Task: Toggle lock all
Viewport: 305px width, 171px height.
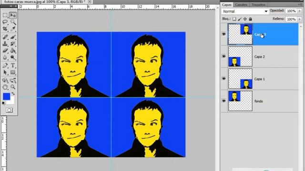Action: [250, 19]
